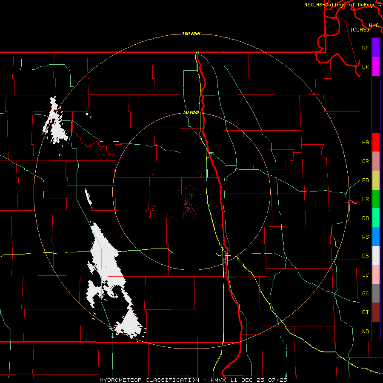Image resolution: width=383 pixels, height=383 pixels.
Task: Click the HR green legend color block
Action: pyautogui.click(x=376, y=199)
